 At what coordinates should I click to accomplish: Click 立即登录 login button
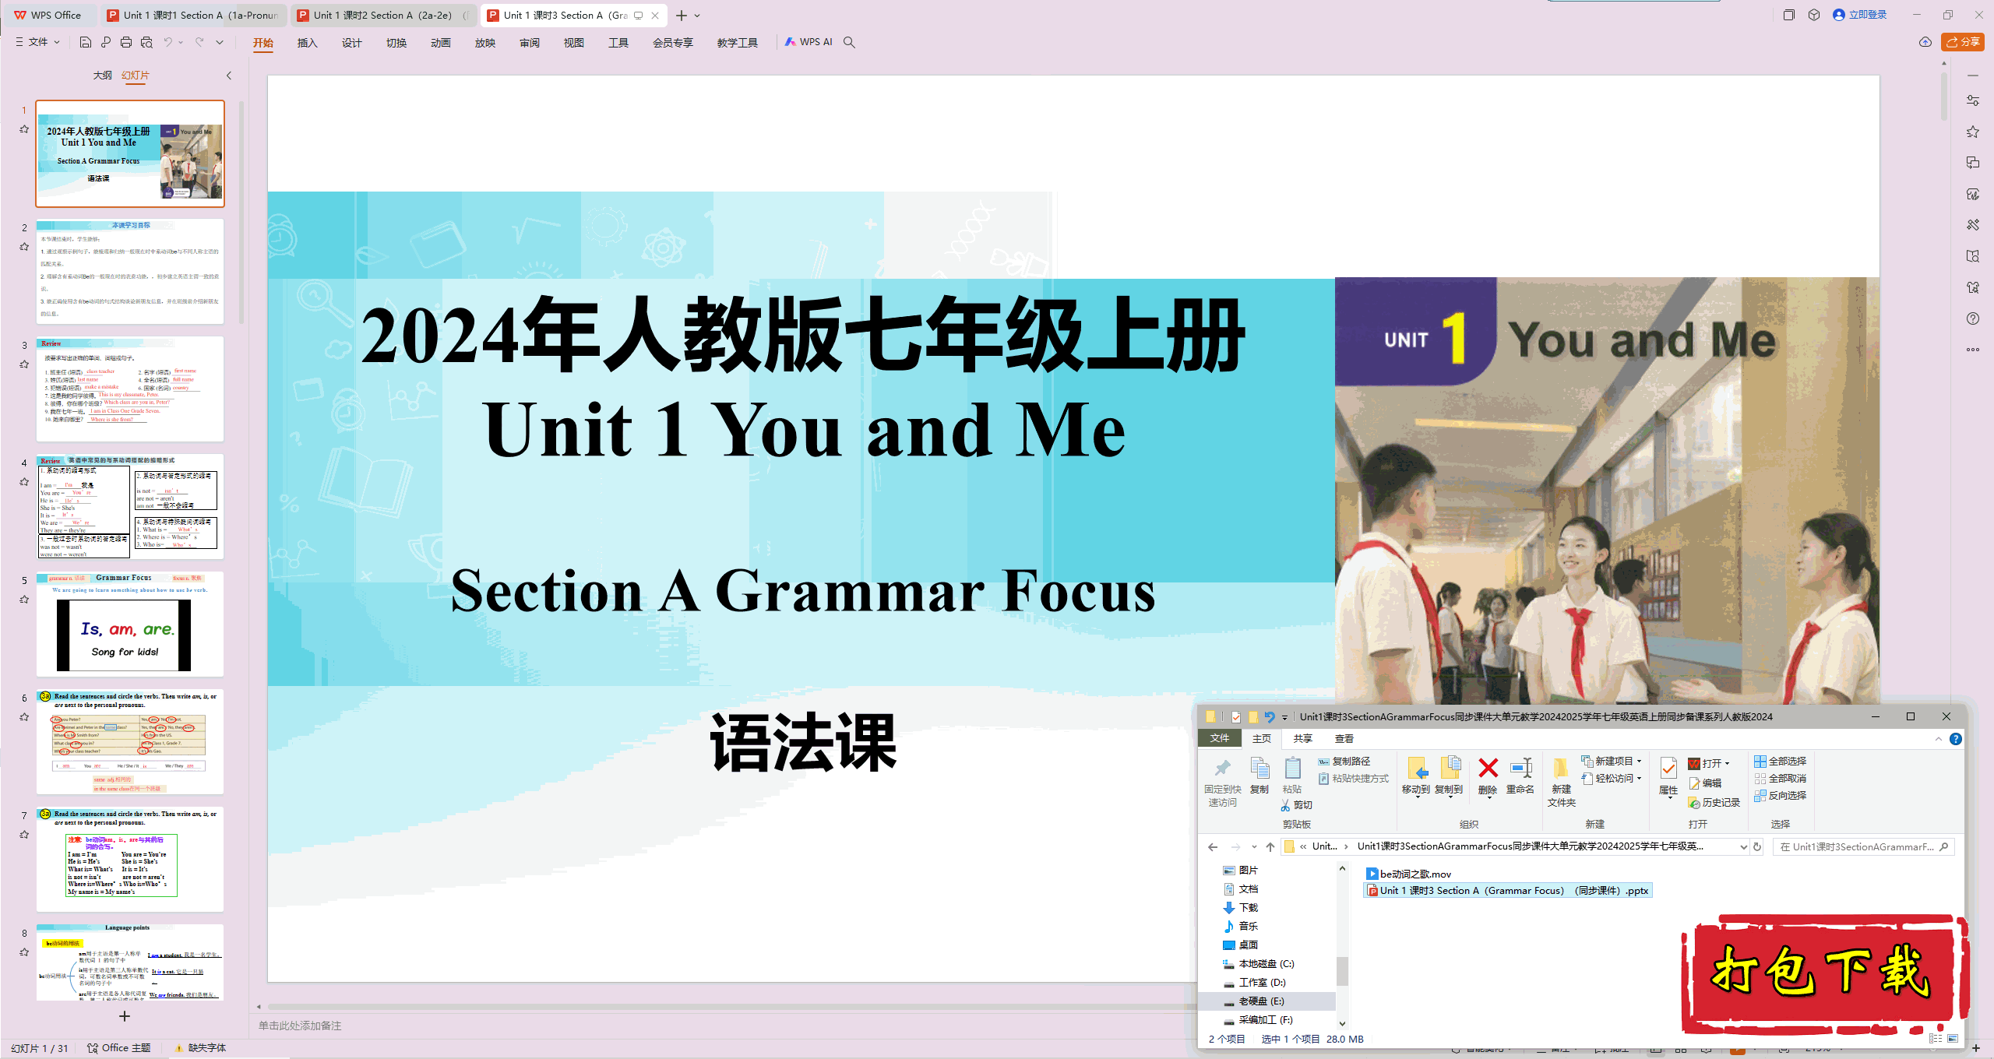click(x=1860, y=15)
